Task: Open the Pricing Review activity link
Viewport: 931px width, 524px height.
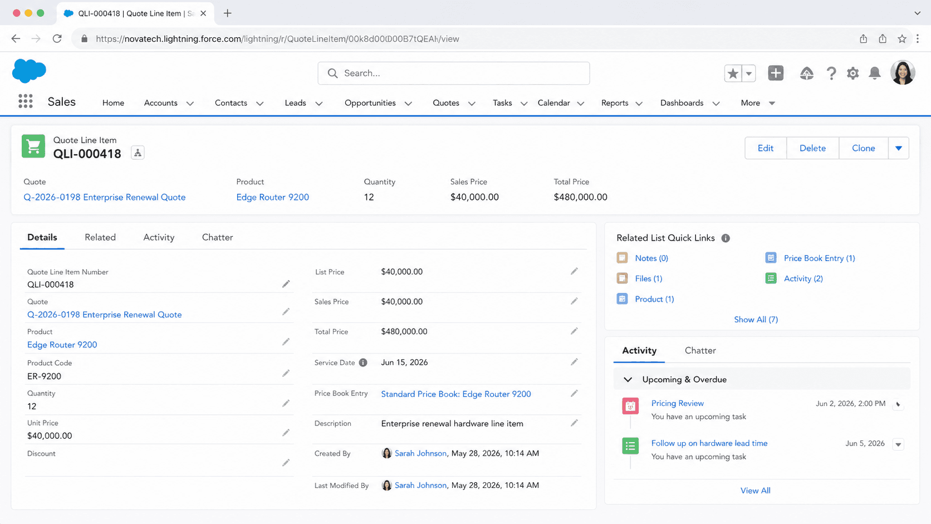Action: click(x=677, y=403)
